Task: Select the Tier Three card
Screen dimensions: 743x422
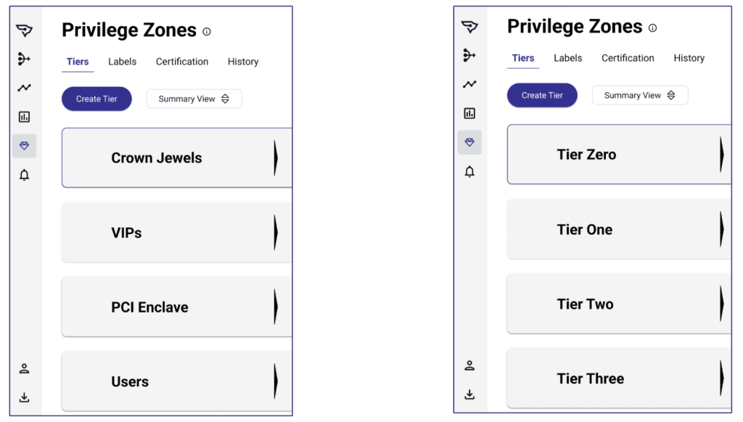Action: (x=620, y=378)
